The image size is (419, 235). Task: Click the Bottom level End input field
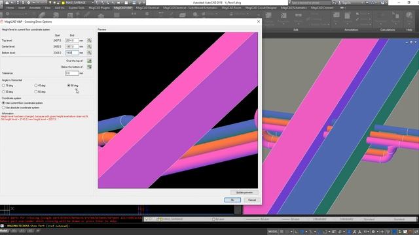[72, 53]
